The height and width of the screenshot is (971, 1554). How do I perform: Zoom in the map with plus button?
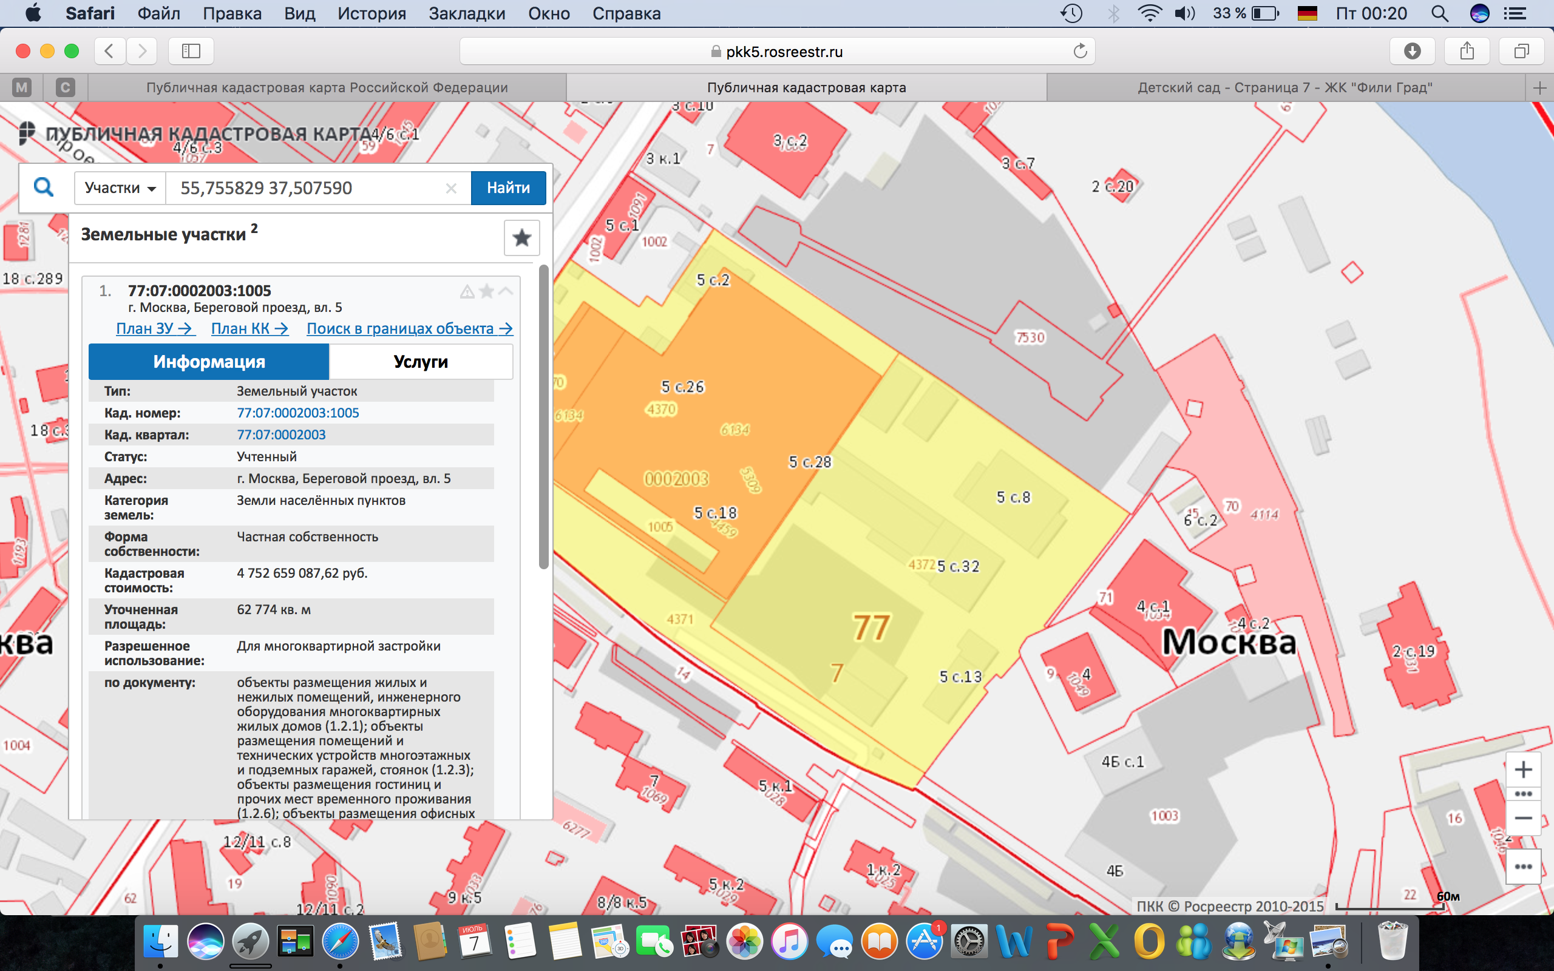pyautogui.click(x=1523, y=770)
